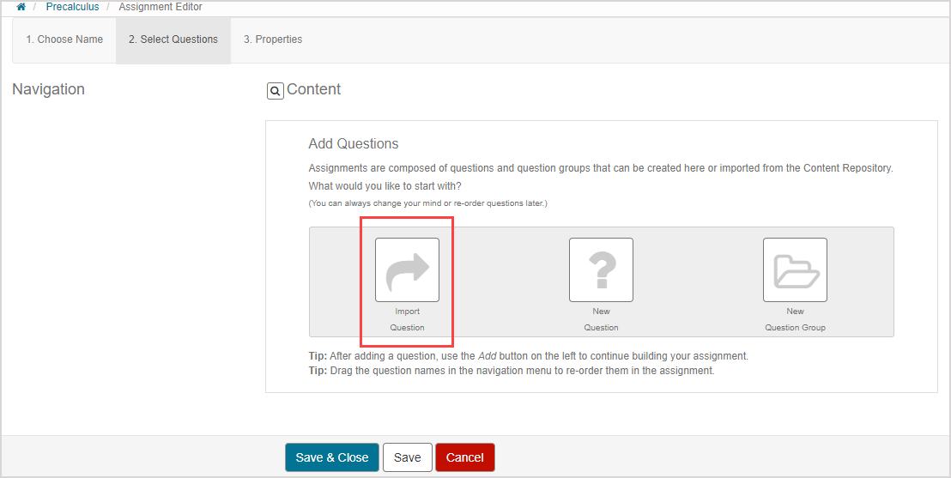Screen dimensions: 951x478
Task: Click the Import Question arrow icon
Action: (x=407, y=269)
